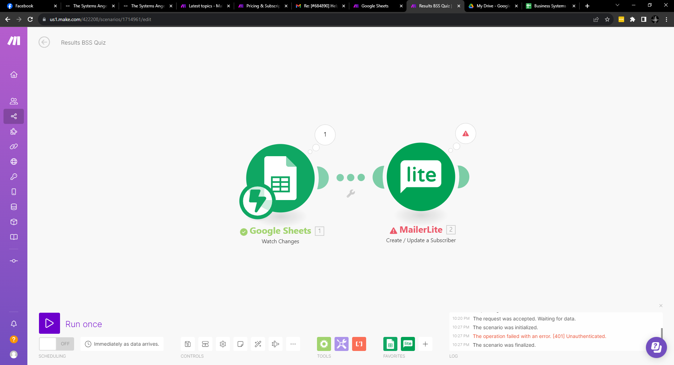This screenshot has height=365, width=674.
Task: Open the Connections link icon
Action: pos(14,146)
